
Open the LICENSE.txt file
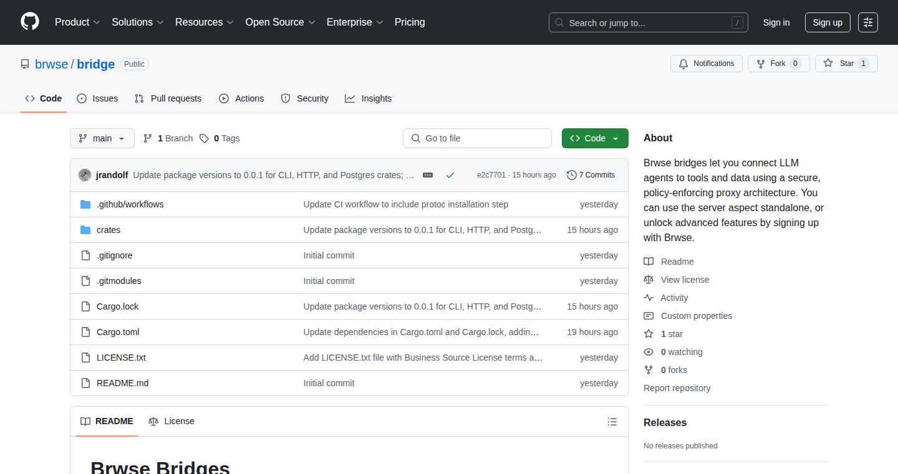121,358
